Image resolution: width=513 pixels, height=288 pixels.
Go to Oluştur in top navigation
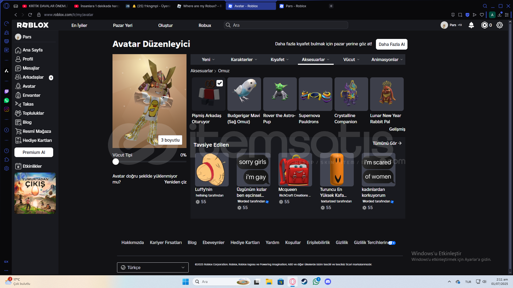click(x=165, y=25)
